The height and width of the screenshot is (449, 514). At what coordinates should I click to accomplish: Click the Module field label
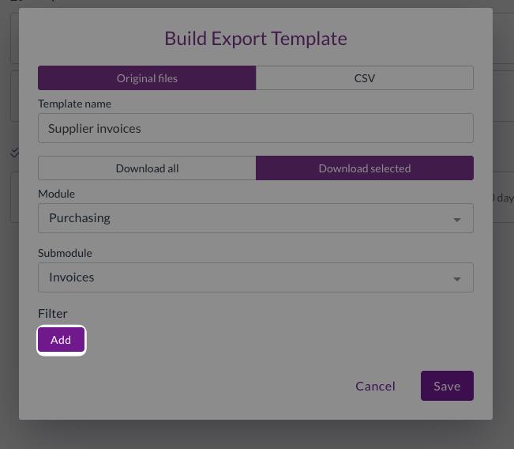tap(56, 194)
